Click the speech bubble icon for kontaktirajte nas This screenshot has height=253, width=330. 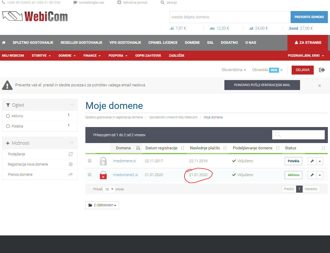click(75, 2)
